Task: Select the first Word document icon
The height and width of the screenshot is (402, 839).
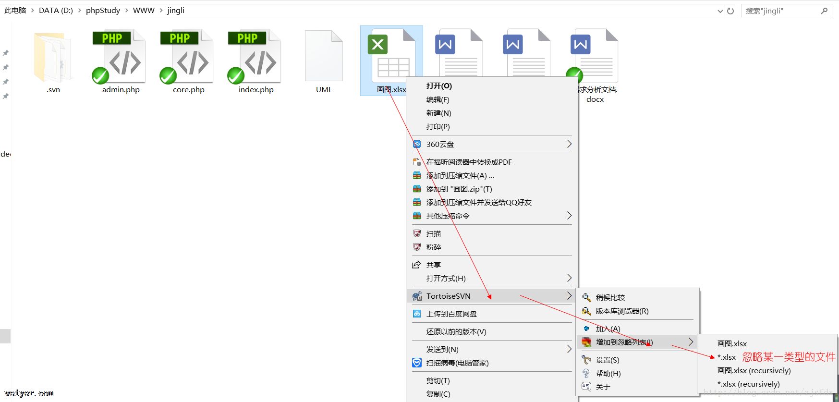Action: tap(459, 53)
